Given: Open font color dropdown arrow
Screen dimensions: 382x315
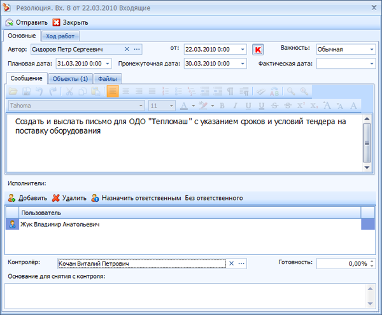Looking at the screenshot, I should point(194,106).
